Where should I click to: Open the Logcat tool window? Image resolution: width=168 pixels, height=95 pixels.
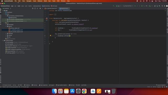52,85
